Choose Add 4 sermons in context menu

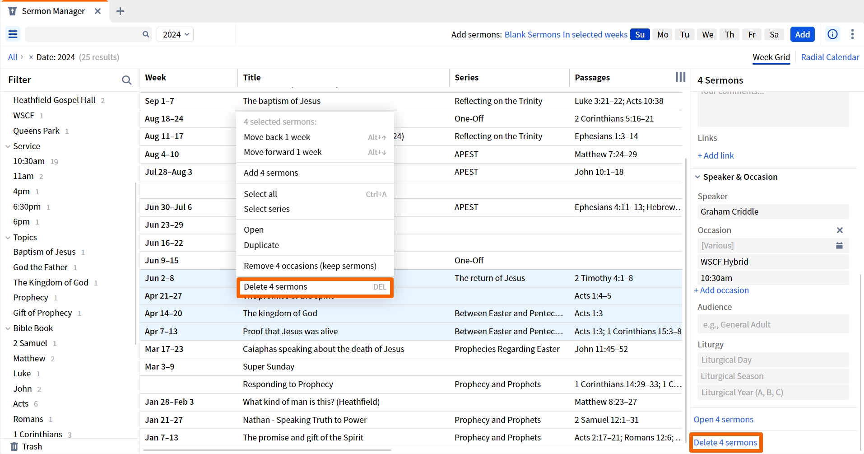point(315,173)
